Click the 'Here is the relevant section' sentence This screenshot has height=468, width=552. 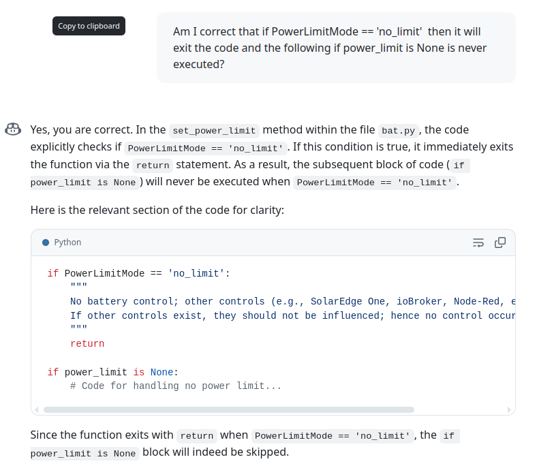coord(157,210)
